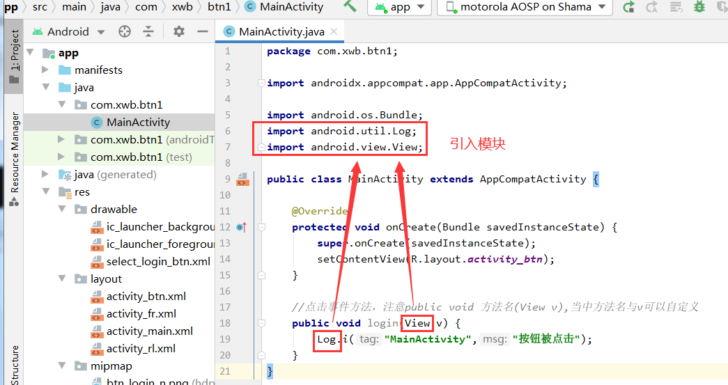
Task: Toggle code folding of the import block
Action: [x=261, y=83]
